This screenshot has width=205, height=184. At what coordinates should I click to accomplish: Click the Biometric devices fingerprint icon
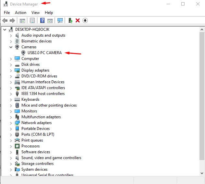pyautogui.click(x=17, y=41)
